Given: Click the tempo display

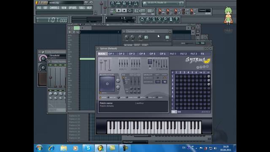Looking at the screenshot, I should tap(140, 11).
